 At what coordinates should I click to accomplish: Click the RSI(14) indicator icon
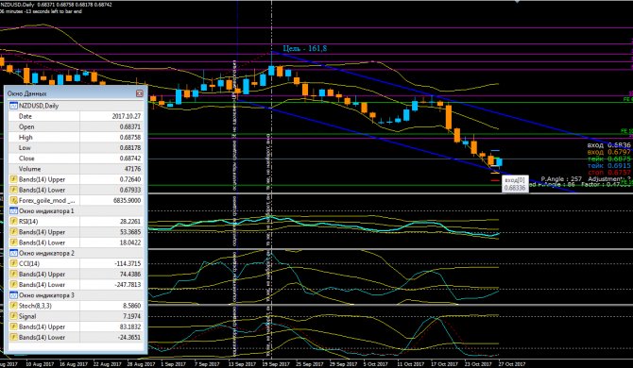(x=13, y=222)
